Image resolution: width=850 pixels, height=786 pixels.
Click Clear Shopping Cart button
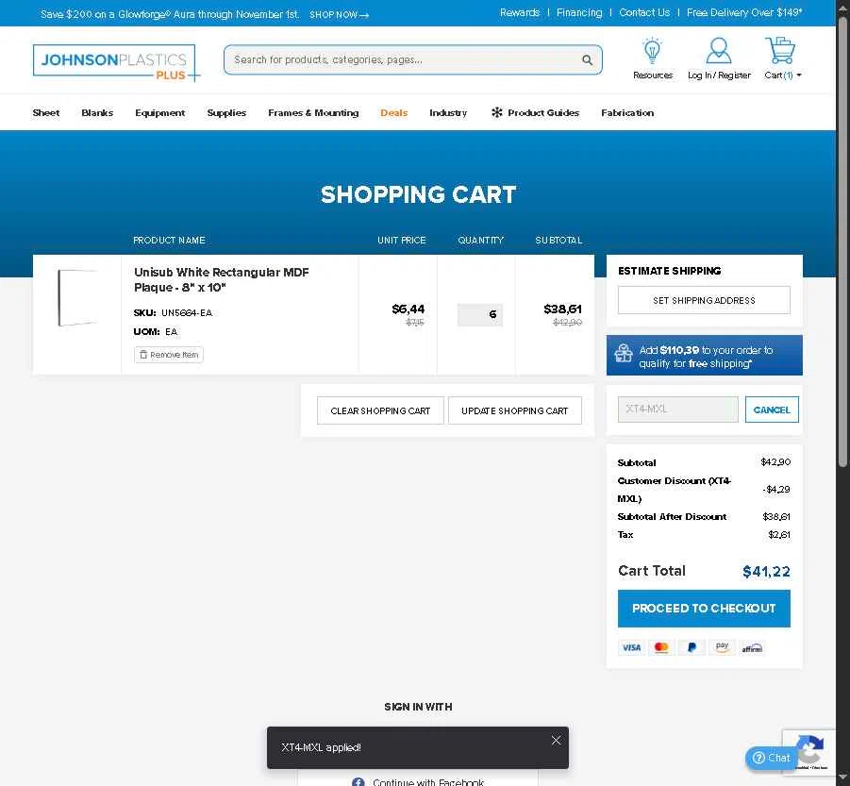380,410
